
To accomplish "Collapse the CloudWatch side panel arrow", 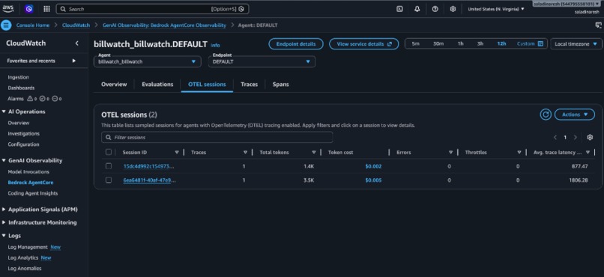I will [x=76, y=43].
